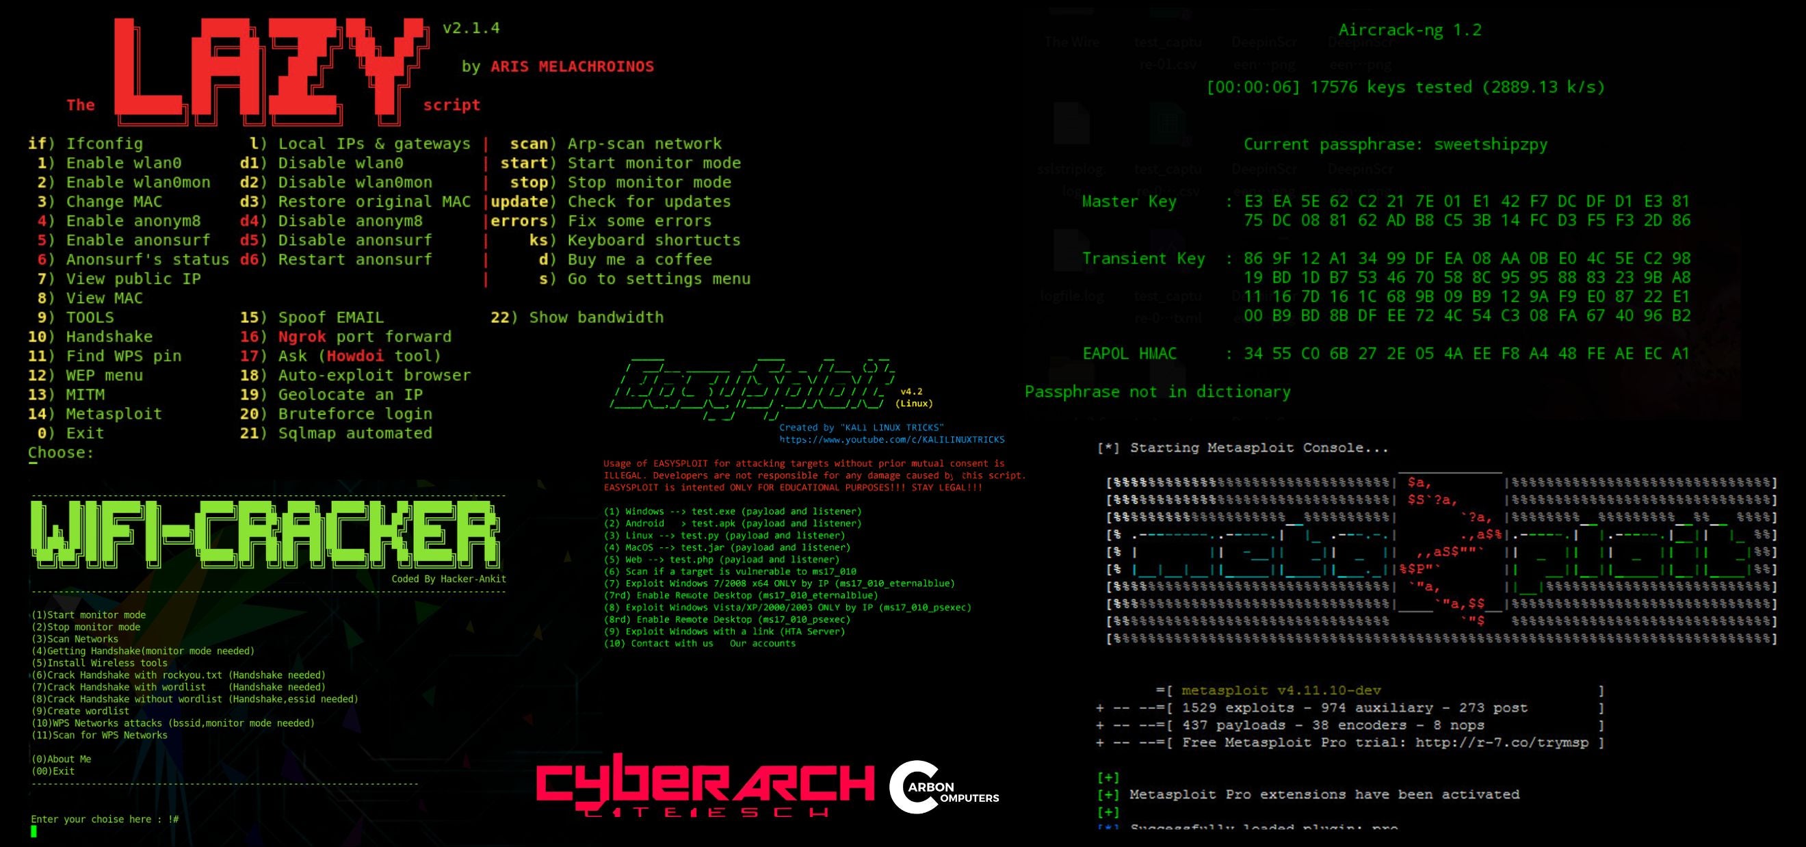The width and height of the screenshot is (1806, 847).
Task: Click the Metasploit Pro trial URL
Action: [x=1501, y=742]
